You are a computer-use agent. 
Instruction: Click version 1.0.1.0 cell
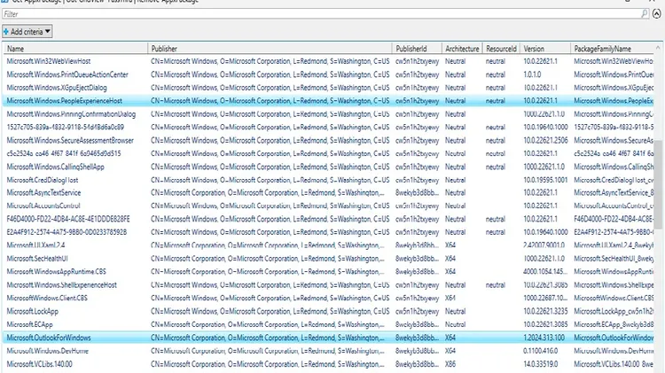tap(532, 74)
